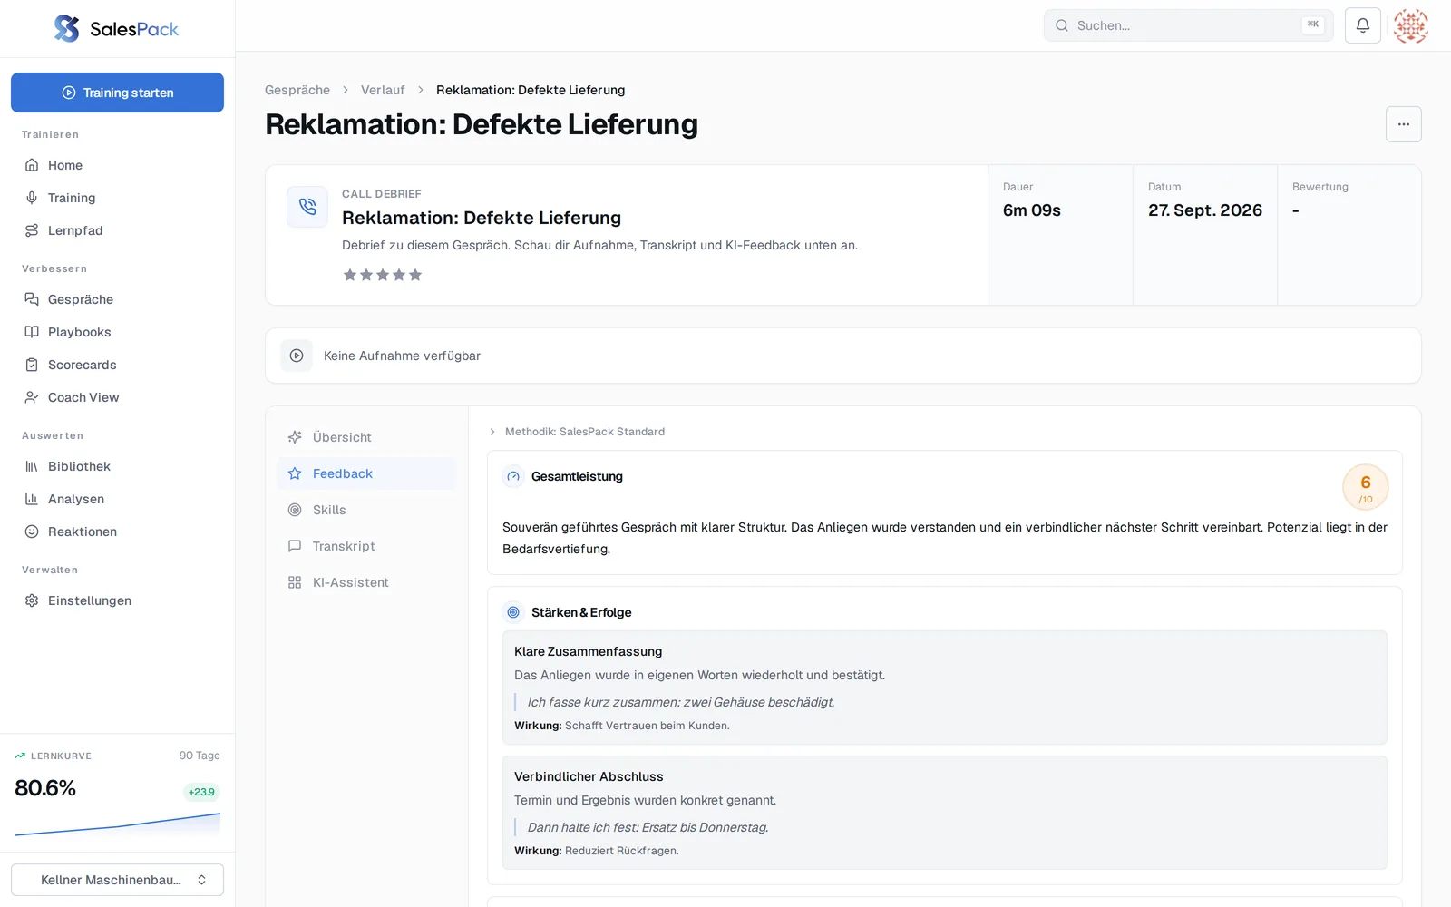Viewport: 1451px width, 907px height.
Task: Start a training session
Action: 117,93
